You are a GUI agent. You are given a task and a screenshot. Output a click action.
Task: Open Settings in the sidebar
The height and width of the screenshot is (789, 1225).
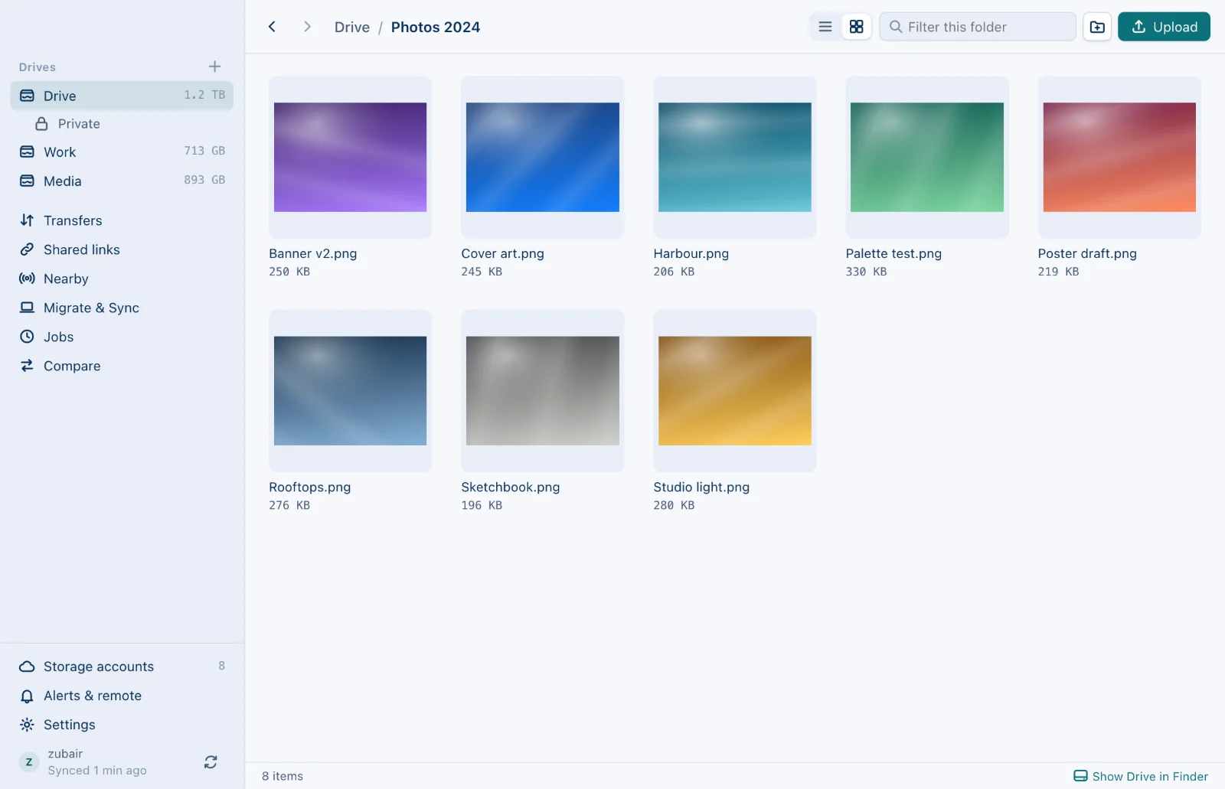pos(122,725)
